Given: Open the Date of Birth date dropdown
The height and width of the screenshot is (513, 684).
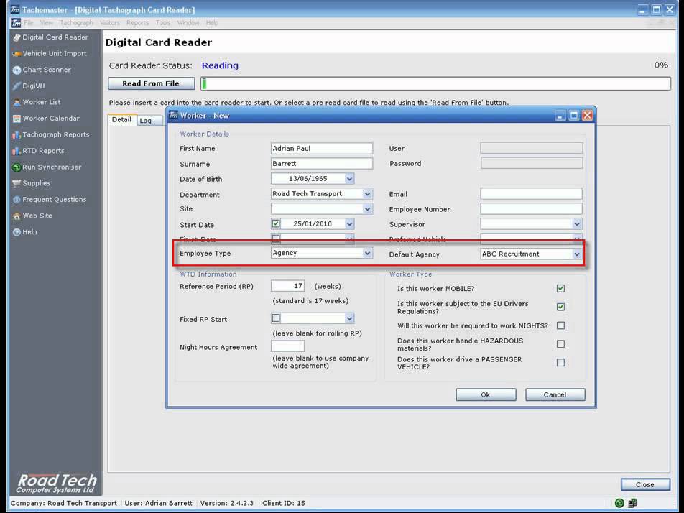Looking at the screenshot, I should tap(349, 179).
